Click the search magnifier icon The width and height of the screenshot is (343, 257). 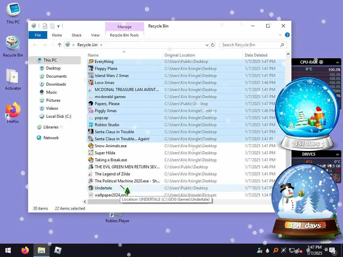pos(282,45)
